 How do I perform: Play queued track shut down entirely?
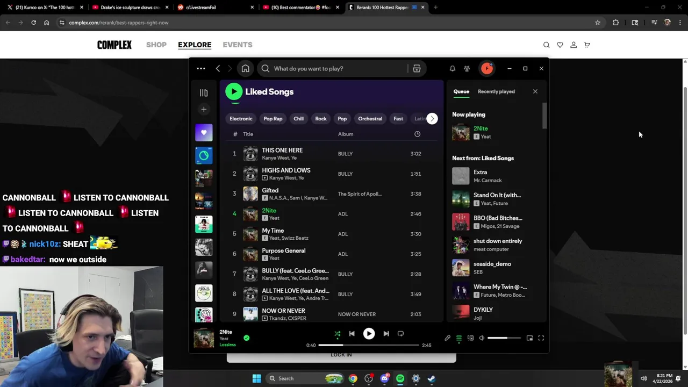494,245
